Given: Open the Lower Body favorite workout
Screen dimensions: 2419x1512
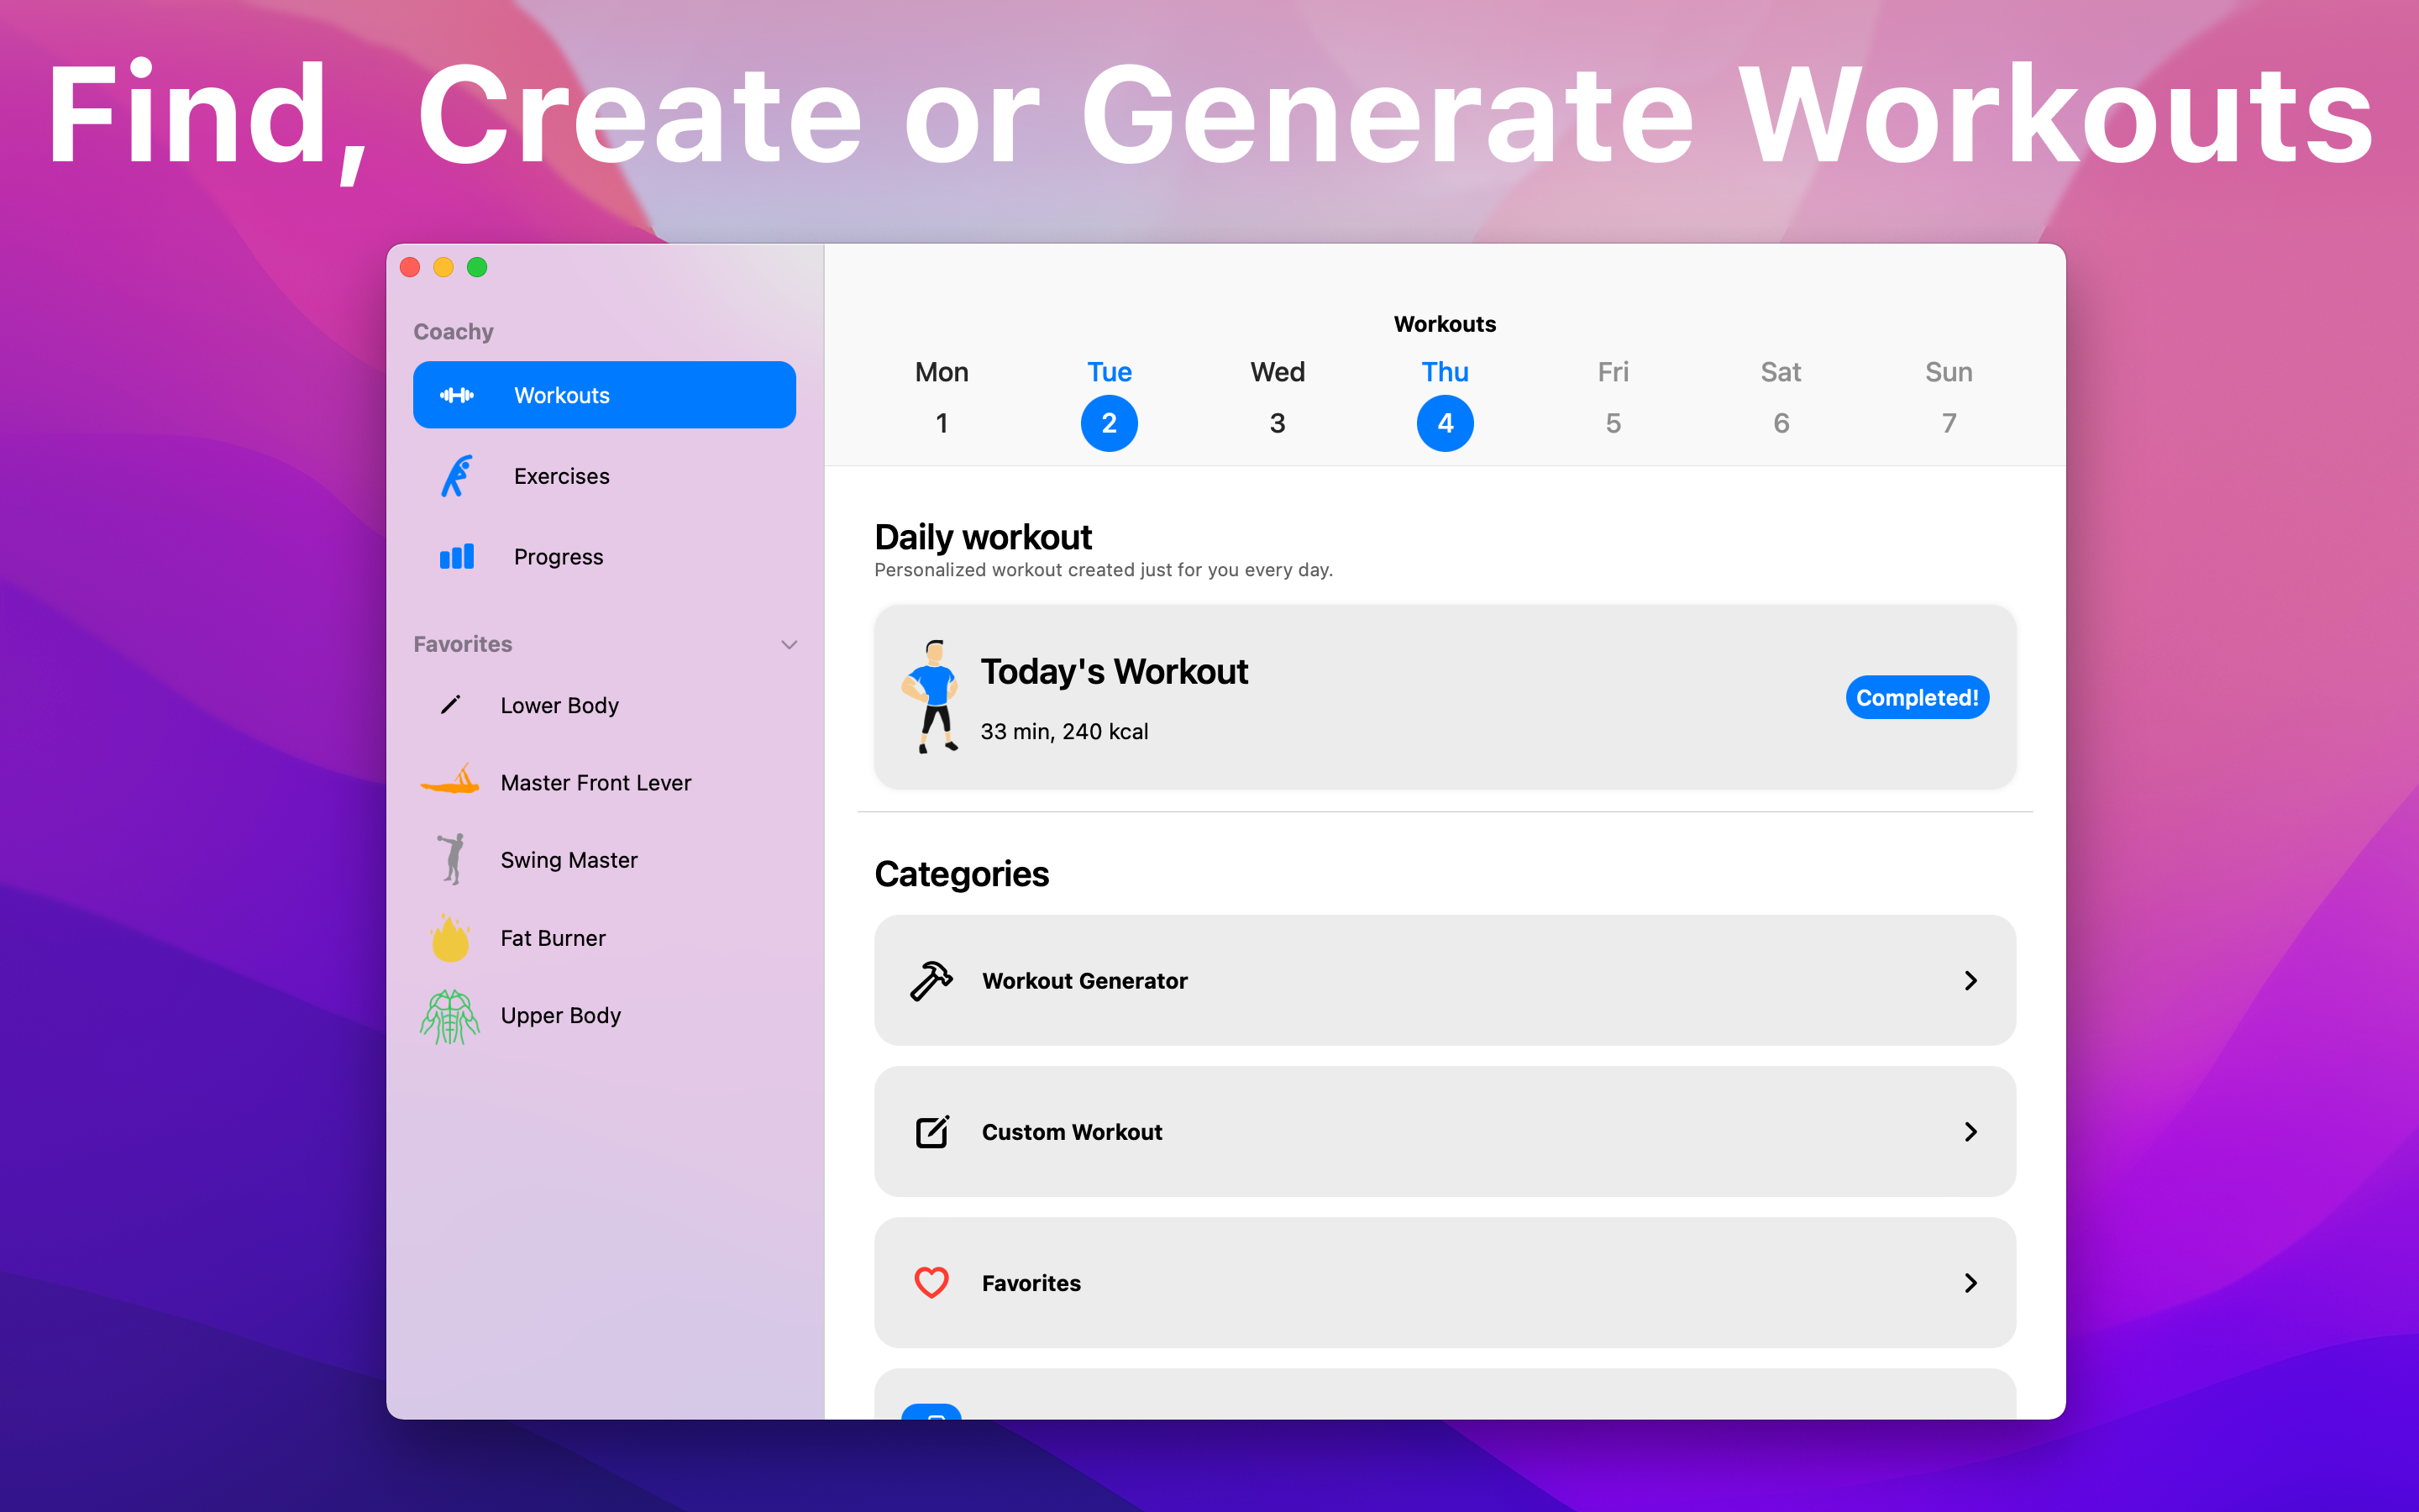Looking at the screenshot, I should (559, 705).
